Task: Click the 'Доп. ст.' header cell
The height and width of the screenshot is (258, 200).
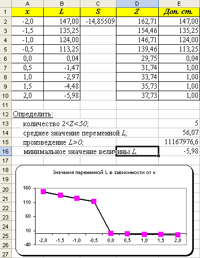Action: tap(179, 12)
